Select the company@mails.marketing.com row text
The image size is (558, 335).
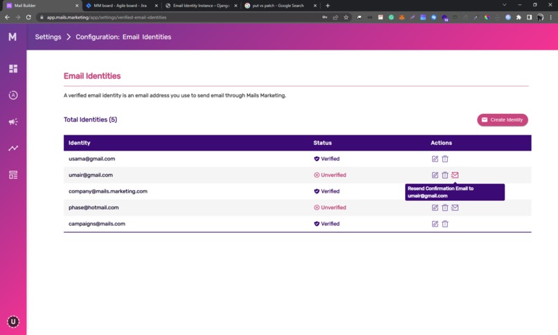(x=108, y=191)
